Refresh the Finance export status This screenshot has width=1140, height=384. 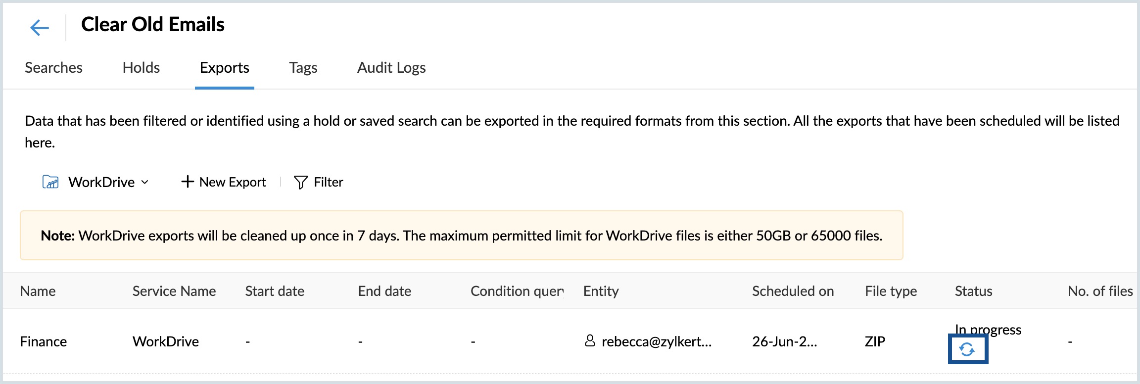pos(967,350)
